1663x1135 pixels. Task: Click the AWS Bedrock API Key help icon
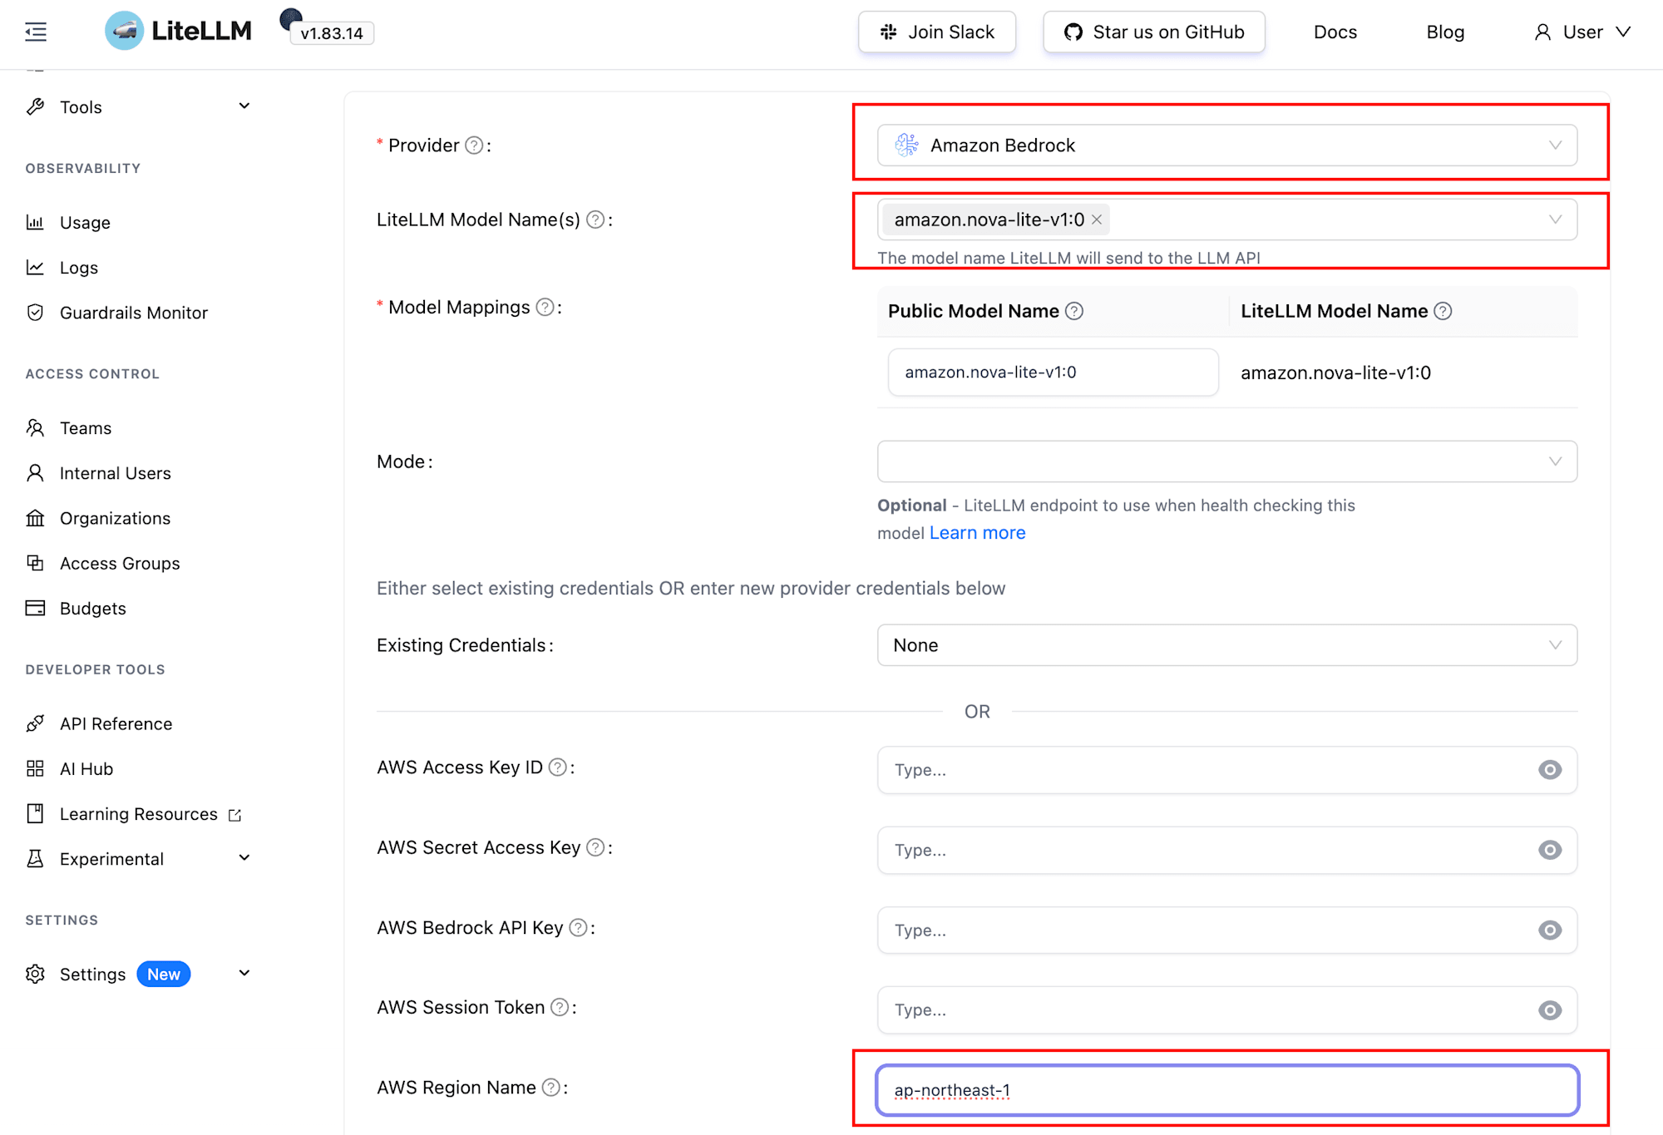click(x=578, y=927)
